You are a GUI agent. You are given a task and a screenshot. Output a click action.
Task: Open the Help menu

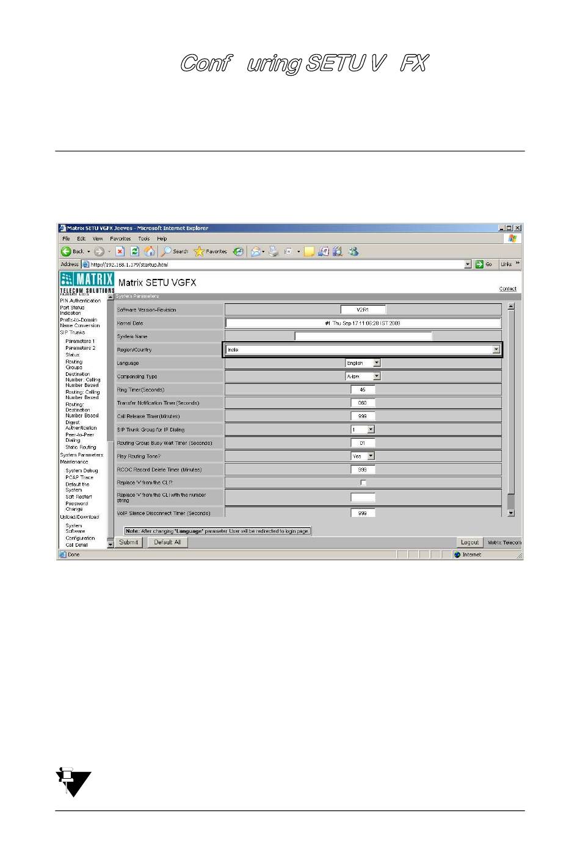point(162,239)
